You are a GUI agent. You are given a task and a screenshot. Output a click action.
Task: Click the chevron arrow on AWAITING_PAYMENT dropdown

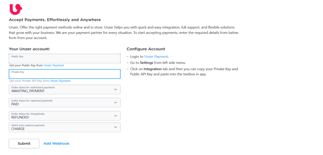click(116, 89)
